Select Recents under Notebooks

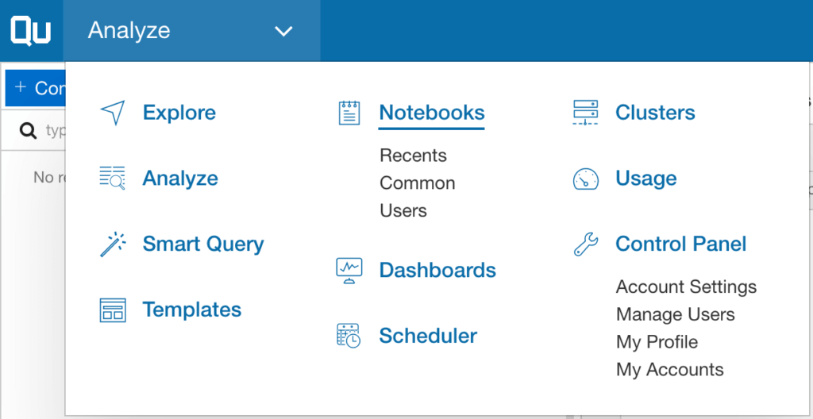tap(413, 156)
